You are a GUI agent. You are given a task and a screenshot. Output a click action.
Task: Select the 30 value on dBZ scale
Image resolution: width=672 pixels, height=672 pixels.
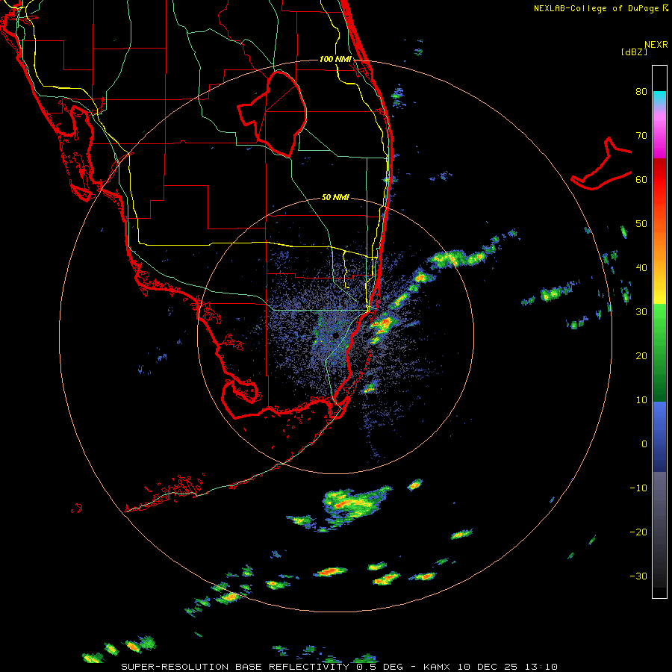point(641,311)
